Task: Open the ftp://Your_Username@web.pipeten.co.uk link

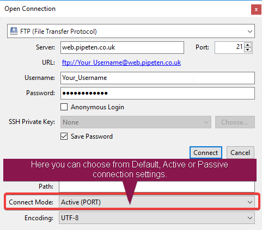Action: pos(121,63)
